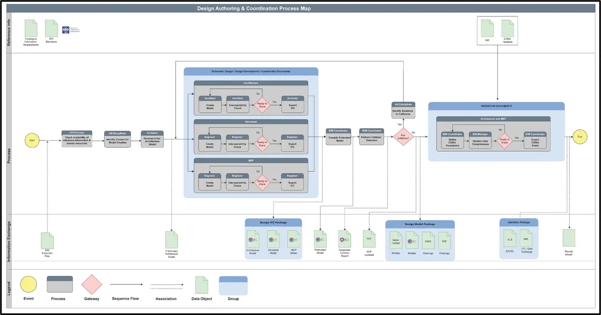The height and width of the screenshot is (315, 601).
Task: Click the Design Model Package group title
Action: coord(420,224)
